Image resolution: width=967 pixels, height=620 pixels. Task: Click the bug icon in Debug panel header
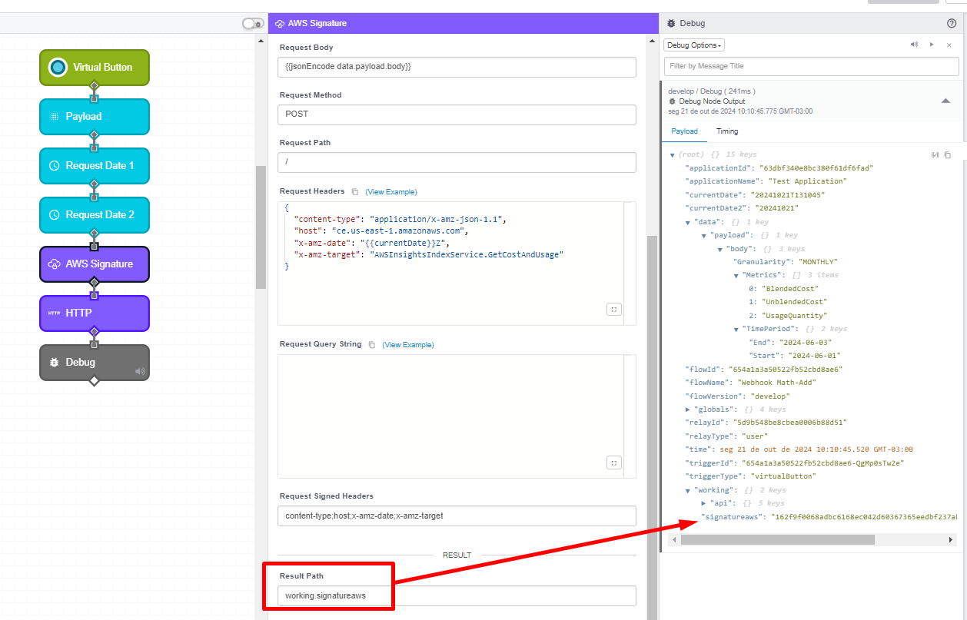click(x=671, y=24)
